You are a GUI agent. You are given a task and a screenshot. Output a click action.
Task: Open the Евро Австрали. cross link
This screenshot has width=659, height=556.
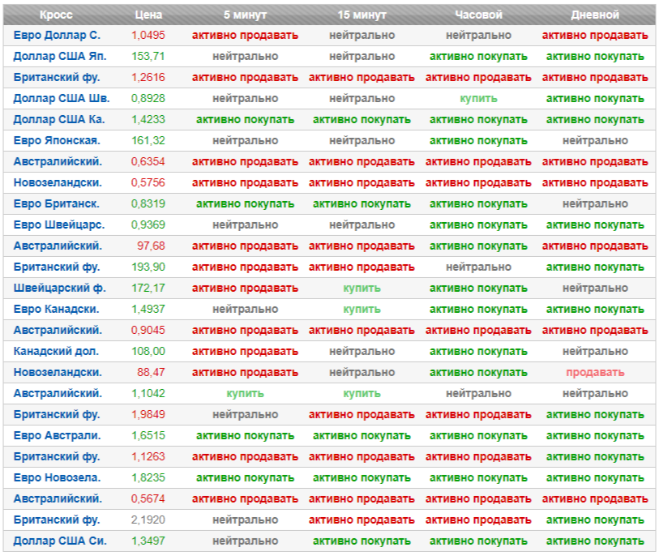coord(58,435)
